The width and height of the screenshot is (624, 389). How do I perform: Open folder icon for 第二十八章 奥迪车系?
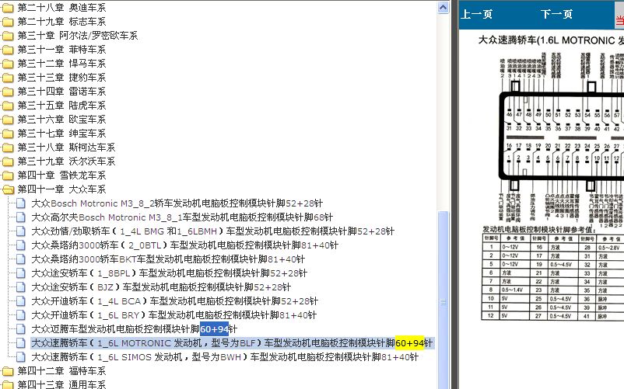8,8
